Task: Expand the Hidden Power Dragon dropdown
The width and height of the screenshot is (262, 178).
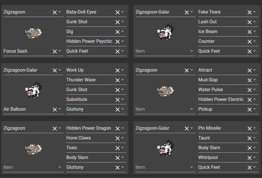Action: coord(123,128)
